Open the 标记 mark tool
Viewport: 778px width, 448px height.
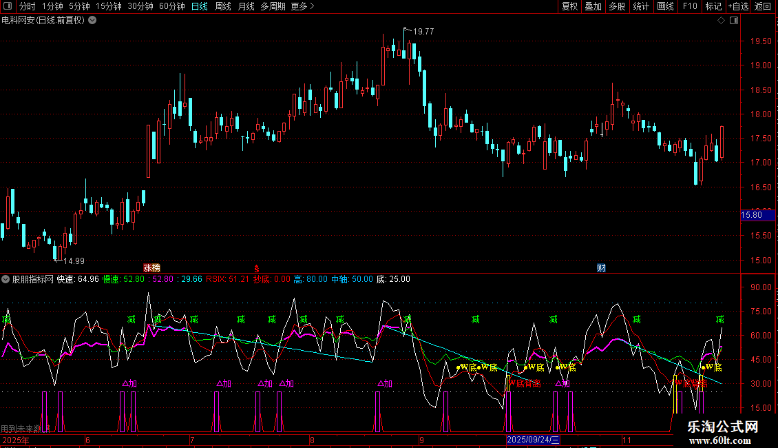[713, 6]
